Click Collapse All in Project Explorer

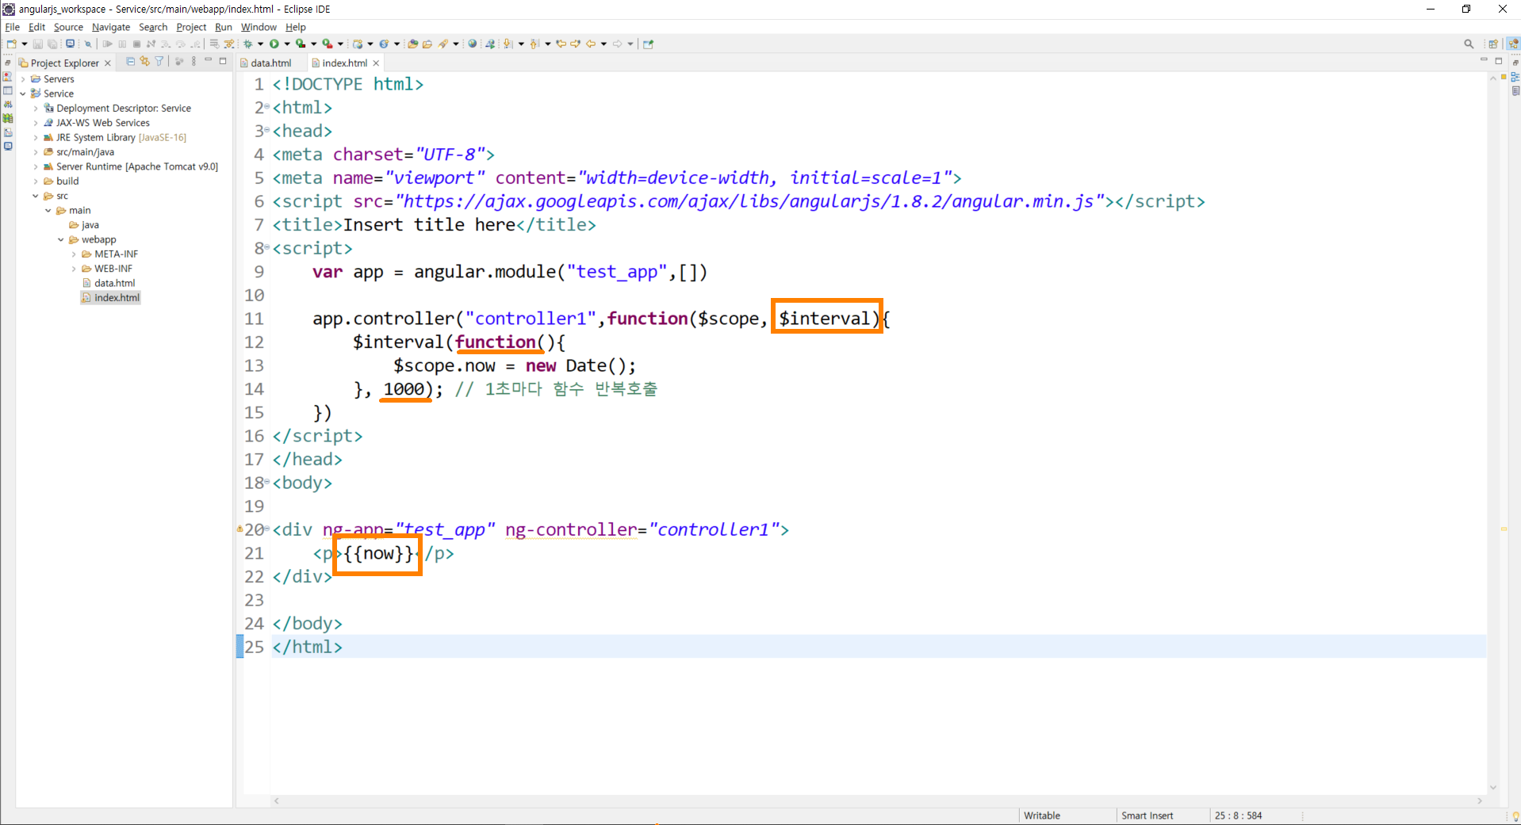point(131,61)
